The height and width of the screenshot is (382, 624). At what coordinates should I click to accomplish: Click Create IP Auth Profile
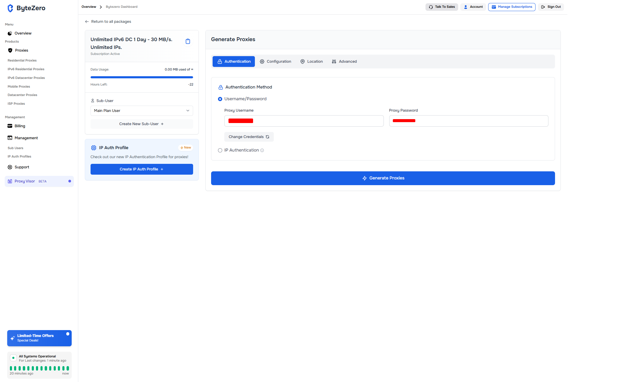point(142,169)
